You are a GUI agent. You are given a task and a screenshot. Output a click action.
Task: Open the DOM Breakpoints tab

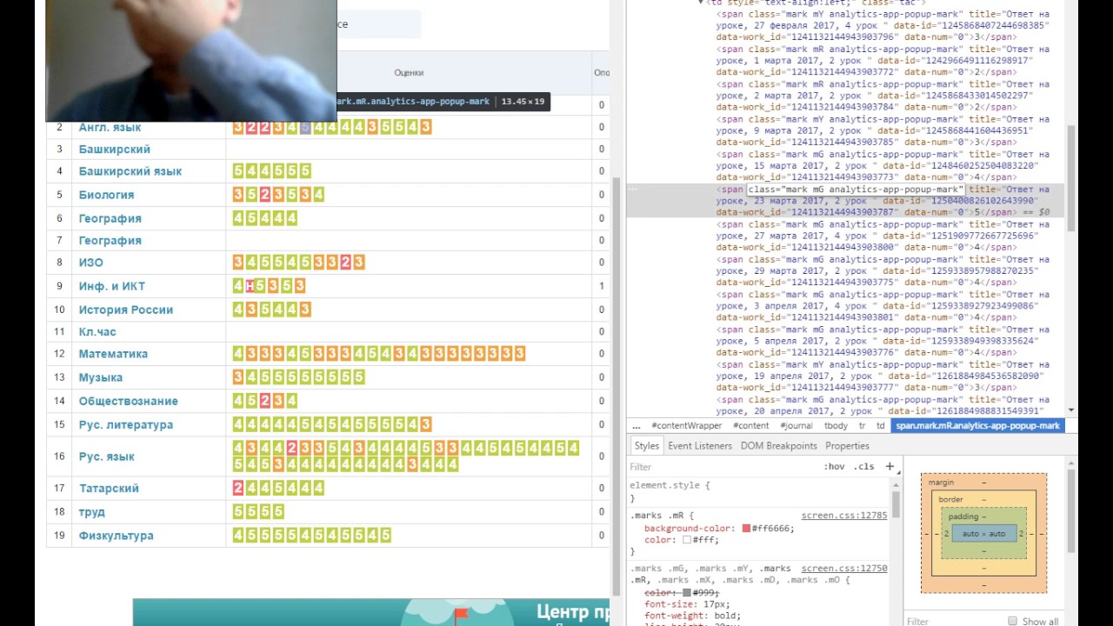point(779,445)
